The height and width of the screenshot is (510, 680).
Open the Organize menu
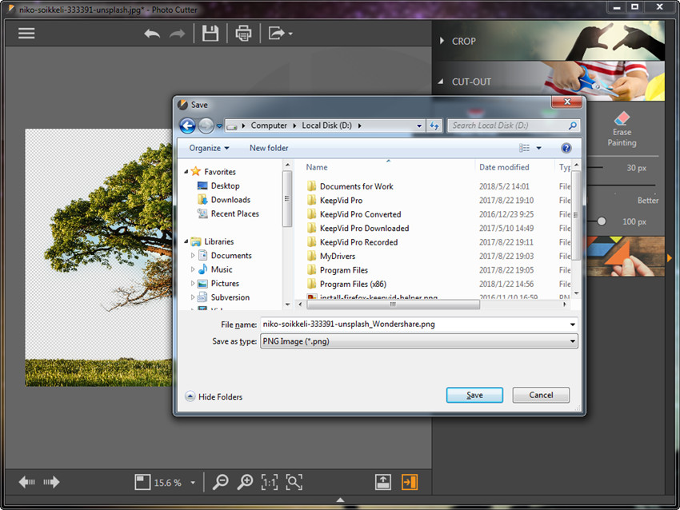[209, 148]
